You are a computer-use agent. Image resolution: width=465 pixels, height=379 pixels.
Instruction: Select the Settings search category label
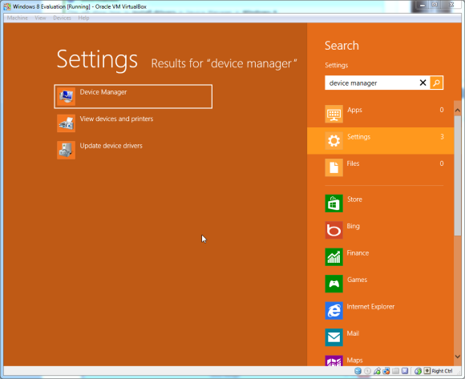pos(359,137)
